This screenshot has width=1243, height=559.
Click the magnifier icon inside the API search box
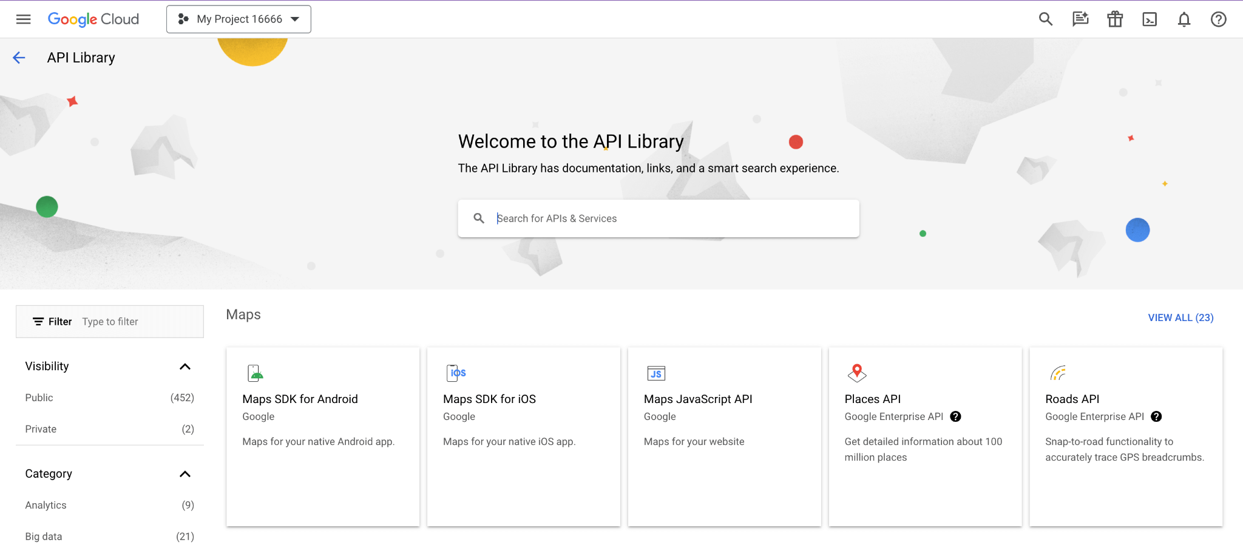(479, 219)
